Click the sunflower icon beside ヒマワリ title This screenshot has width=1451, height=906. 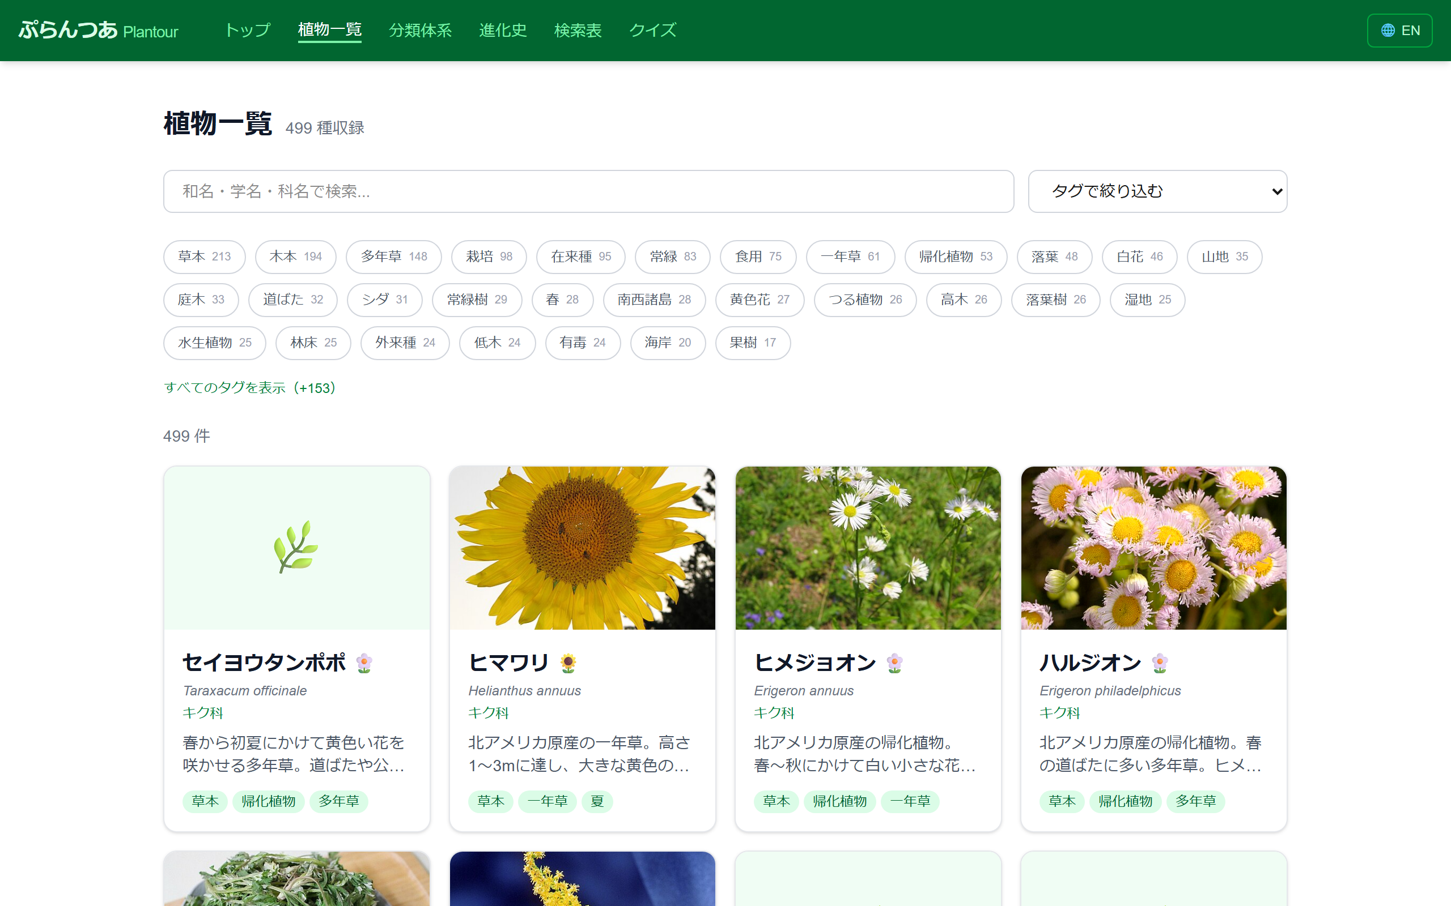pos(568,663)
